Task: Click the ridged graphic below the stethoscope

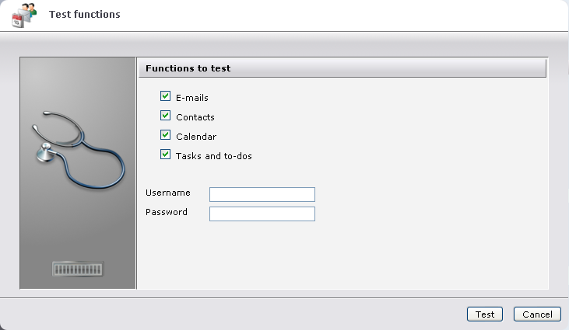Action: pos(78,269)
